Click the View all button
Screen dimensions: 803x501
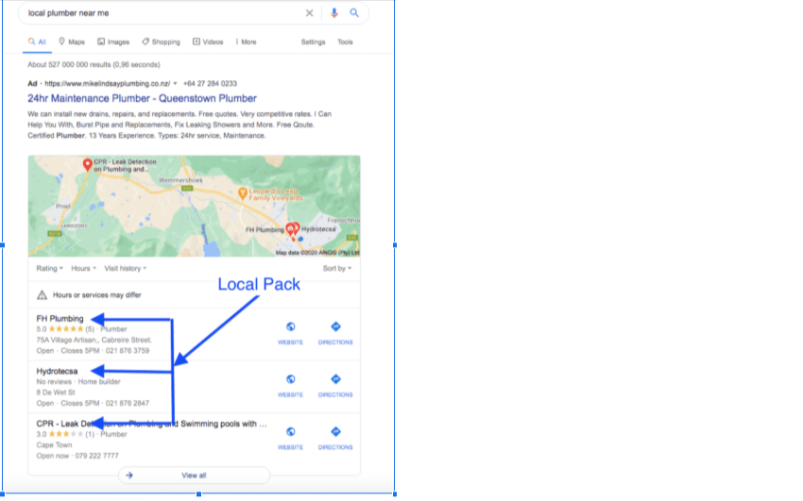coord(194,476)
